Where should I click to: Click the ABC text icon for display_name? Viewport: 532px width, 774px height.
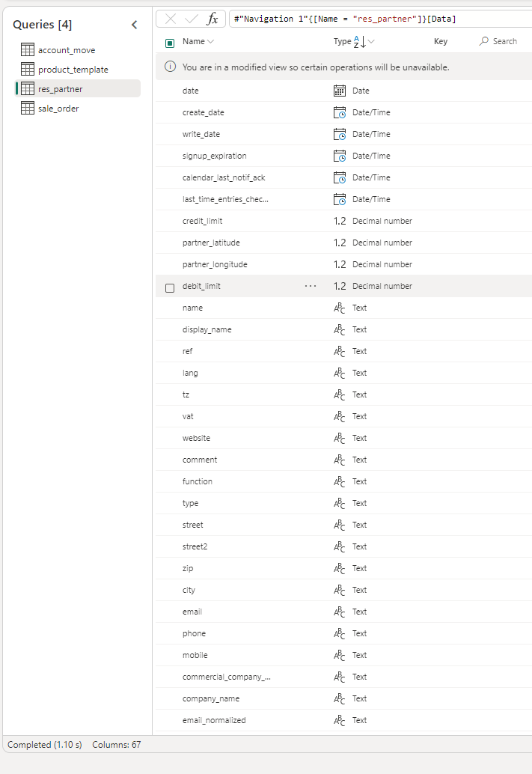pos(340,330)
